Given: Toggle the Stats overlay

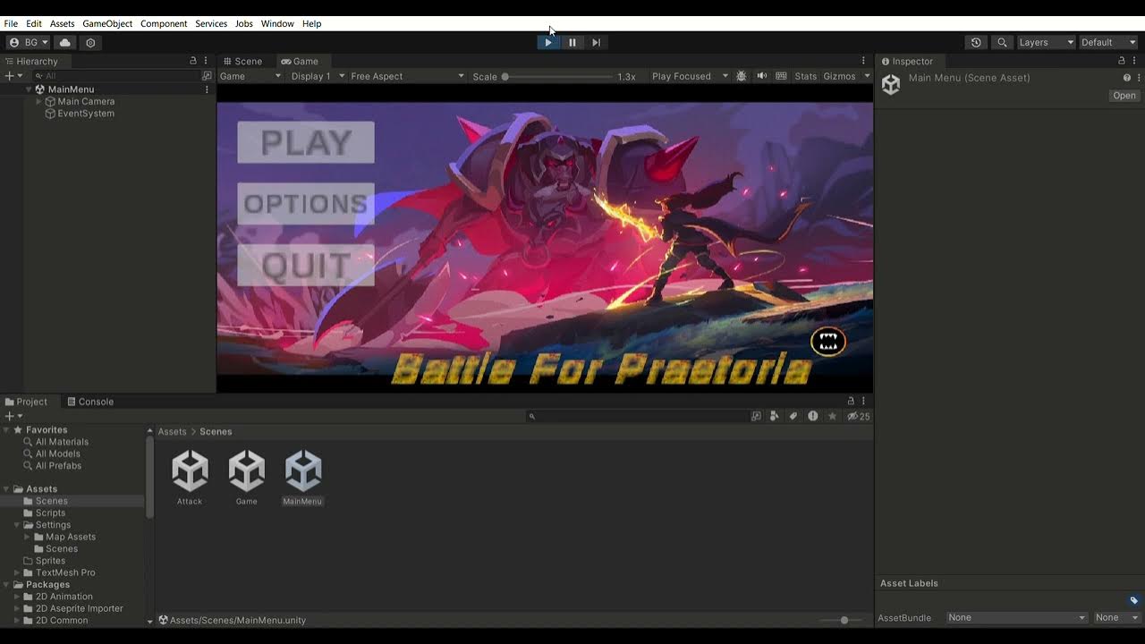Looking at the screenshot, I should 805,76.
